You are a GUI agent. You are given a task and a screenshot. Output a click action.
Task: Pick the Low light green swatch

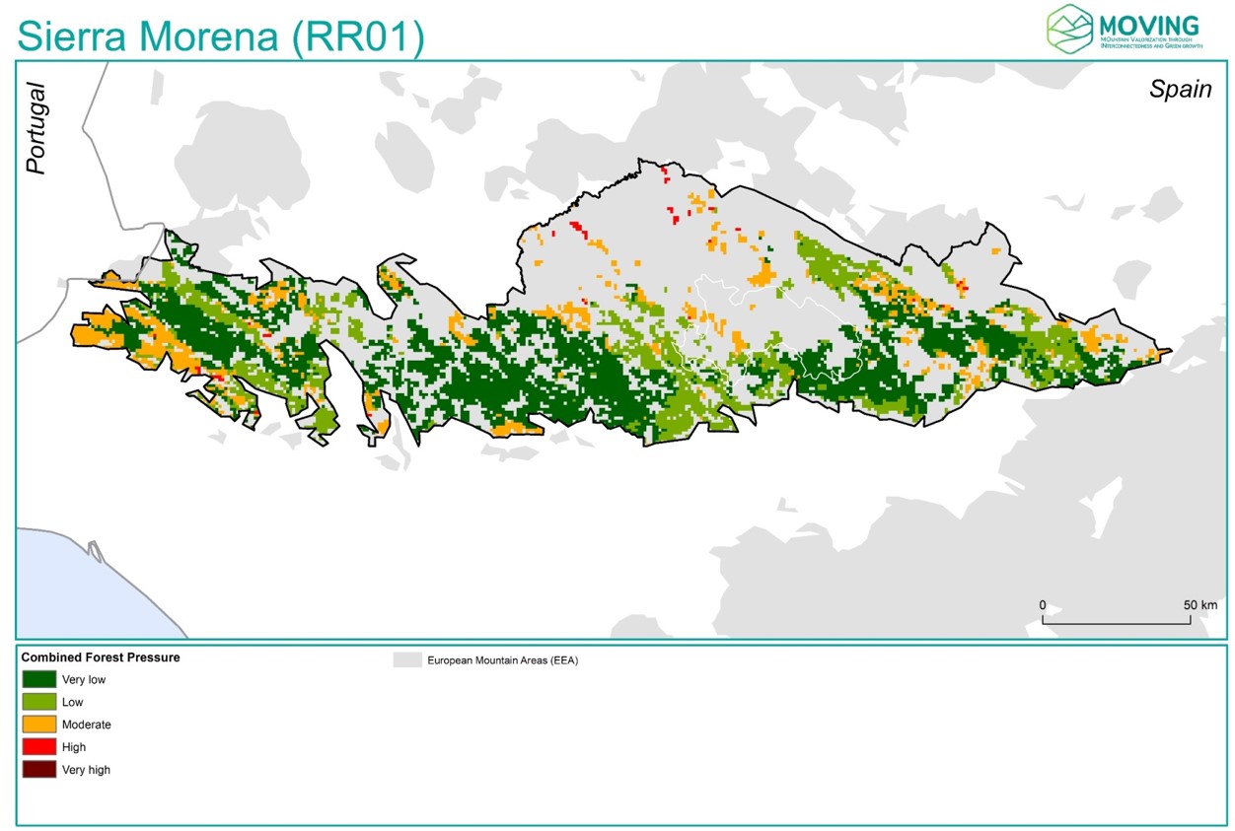[x=39, y=702]
